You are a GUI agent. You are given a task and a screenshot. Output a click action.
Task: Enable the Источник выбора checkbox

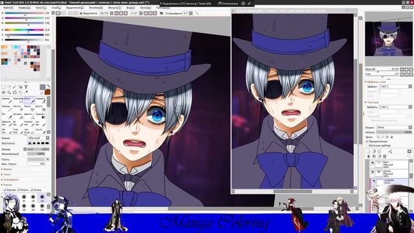point(367,146)
